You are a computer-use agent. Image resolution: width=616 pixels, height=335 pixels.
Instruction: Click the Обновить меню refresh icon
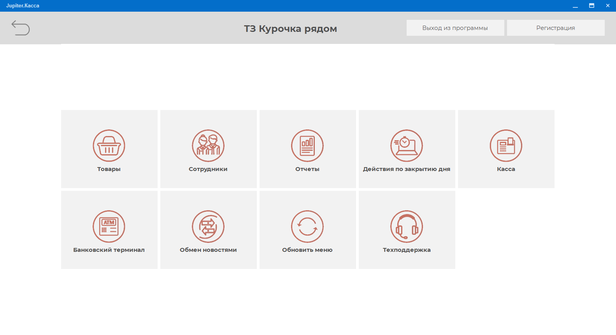[307, 227]
